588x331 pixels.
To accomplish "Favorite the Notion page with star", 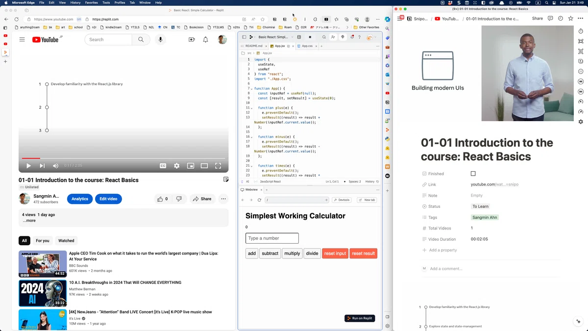I will coord(571,19).
